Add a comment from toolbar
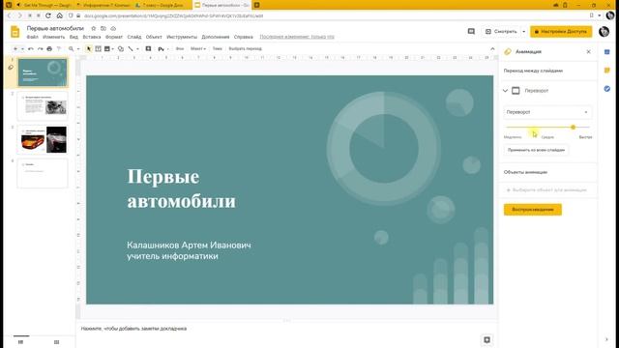The height and width of the screenshot is (348, 619). [148, 48]
